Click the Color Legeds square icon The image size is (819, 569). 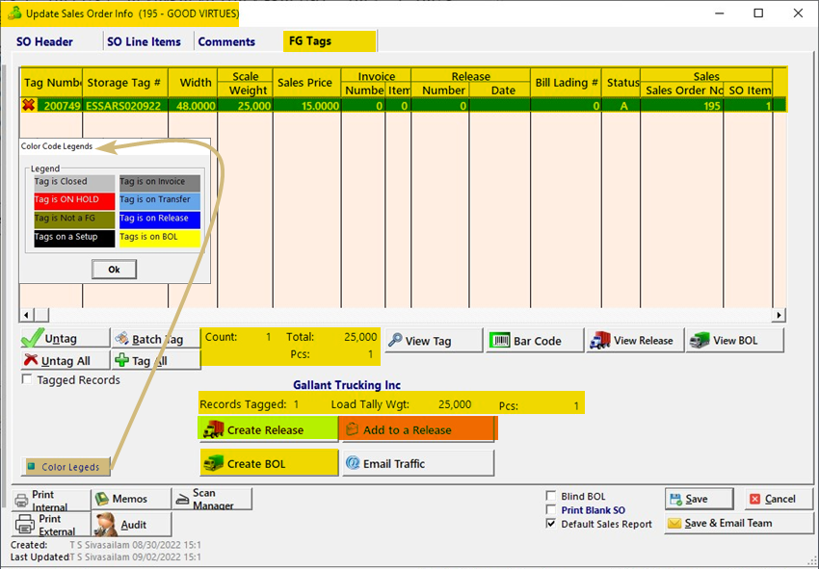point(32,466)
